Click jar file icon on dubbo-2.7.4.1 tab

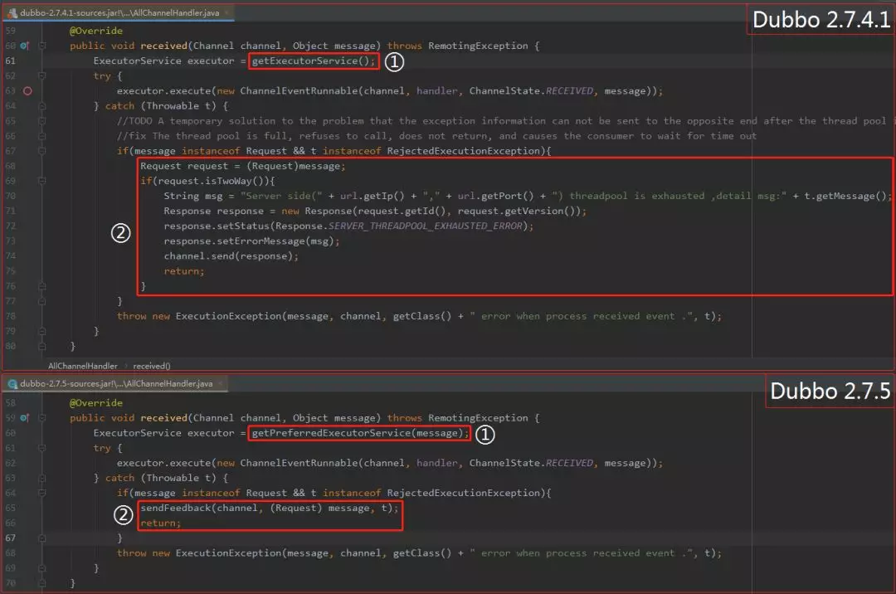click(x=12, y=12)
